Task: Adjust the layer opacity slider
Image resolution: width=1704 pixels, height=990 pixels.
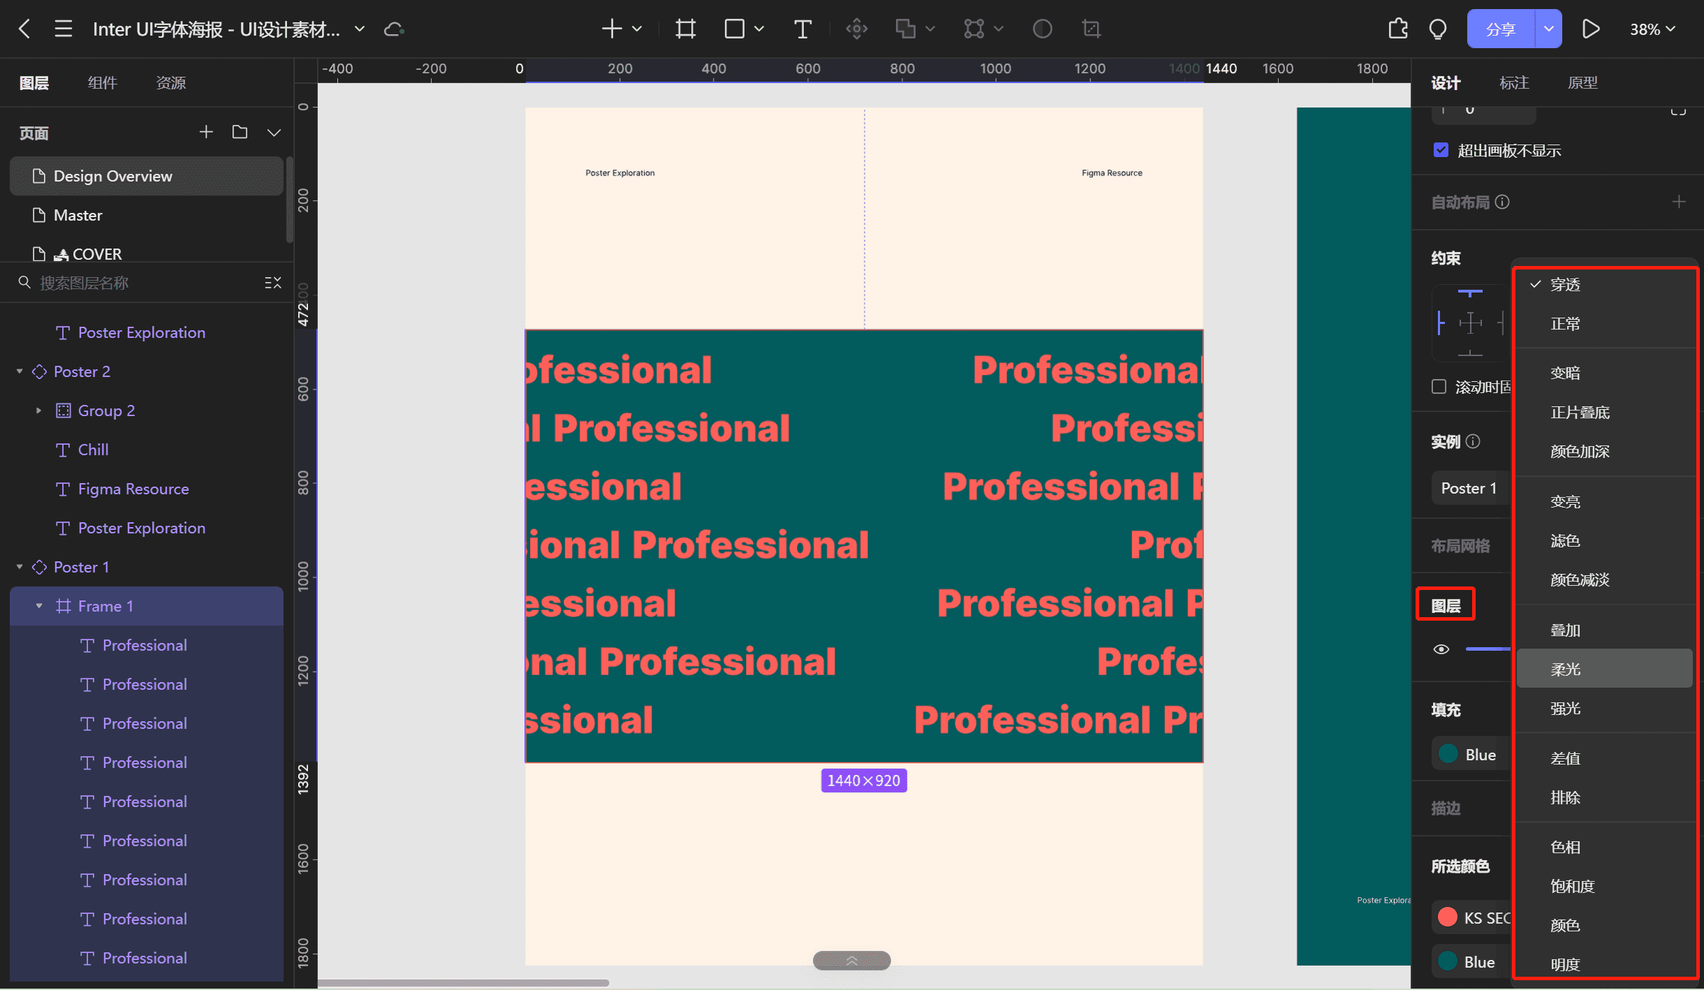Action: (1488, 649)
